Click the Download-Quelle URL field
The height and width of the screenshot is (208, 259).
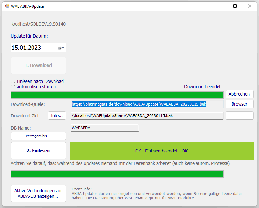(x=147, y=104)
